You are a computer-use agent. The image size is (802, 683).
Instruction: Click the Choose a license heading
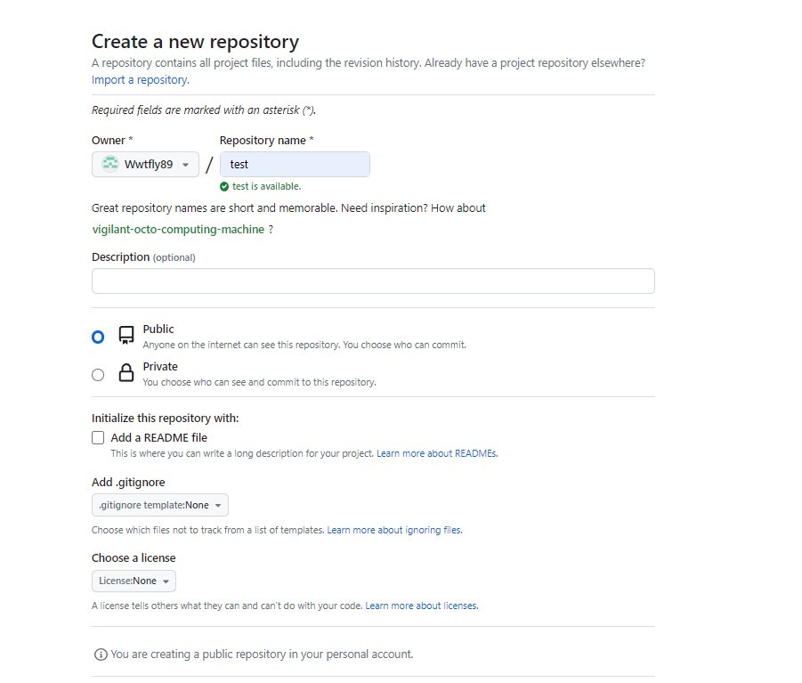134,558
